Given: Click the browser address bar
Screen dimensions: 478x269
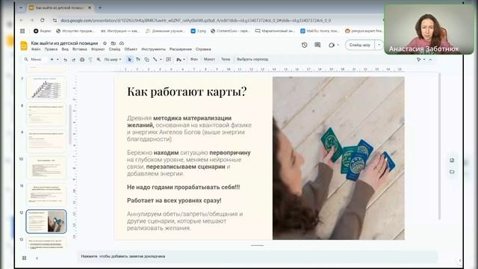Looking at the screenshot, I should [196, 20].
